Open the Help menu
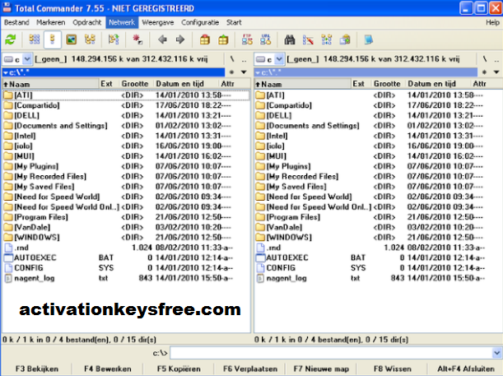503x376 pixels. point(492,22)
